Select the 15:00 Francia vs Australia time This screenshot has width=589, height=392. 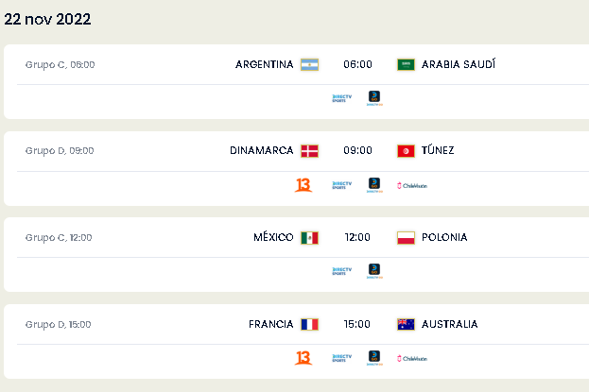[x=357, y=324]
